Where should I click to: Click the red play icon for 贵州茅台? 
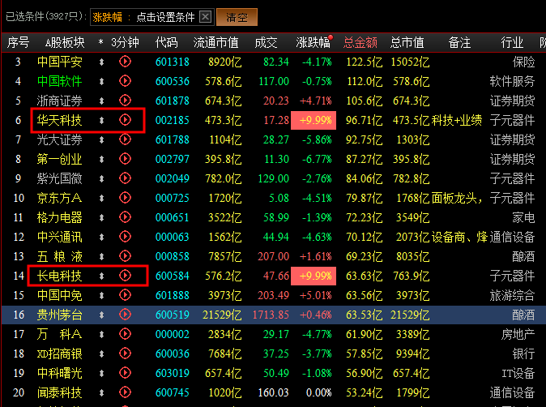click(x=125, y=315)
